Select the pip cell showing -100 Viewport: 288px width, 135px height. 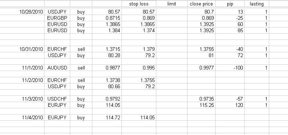point(230,68)
